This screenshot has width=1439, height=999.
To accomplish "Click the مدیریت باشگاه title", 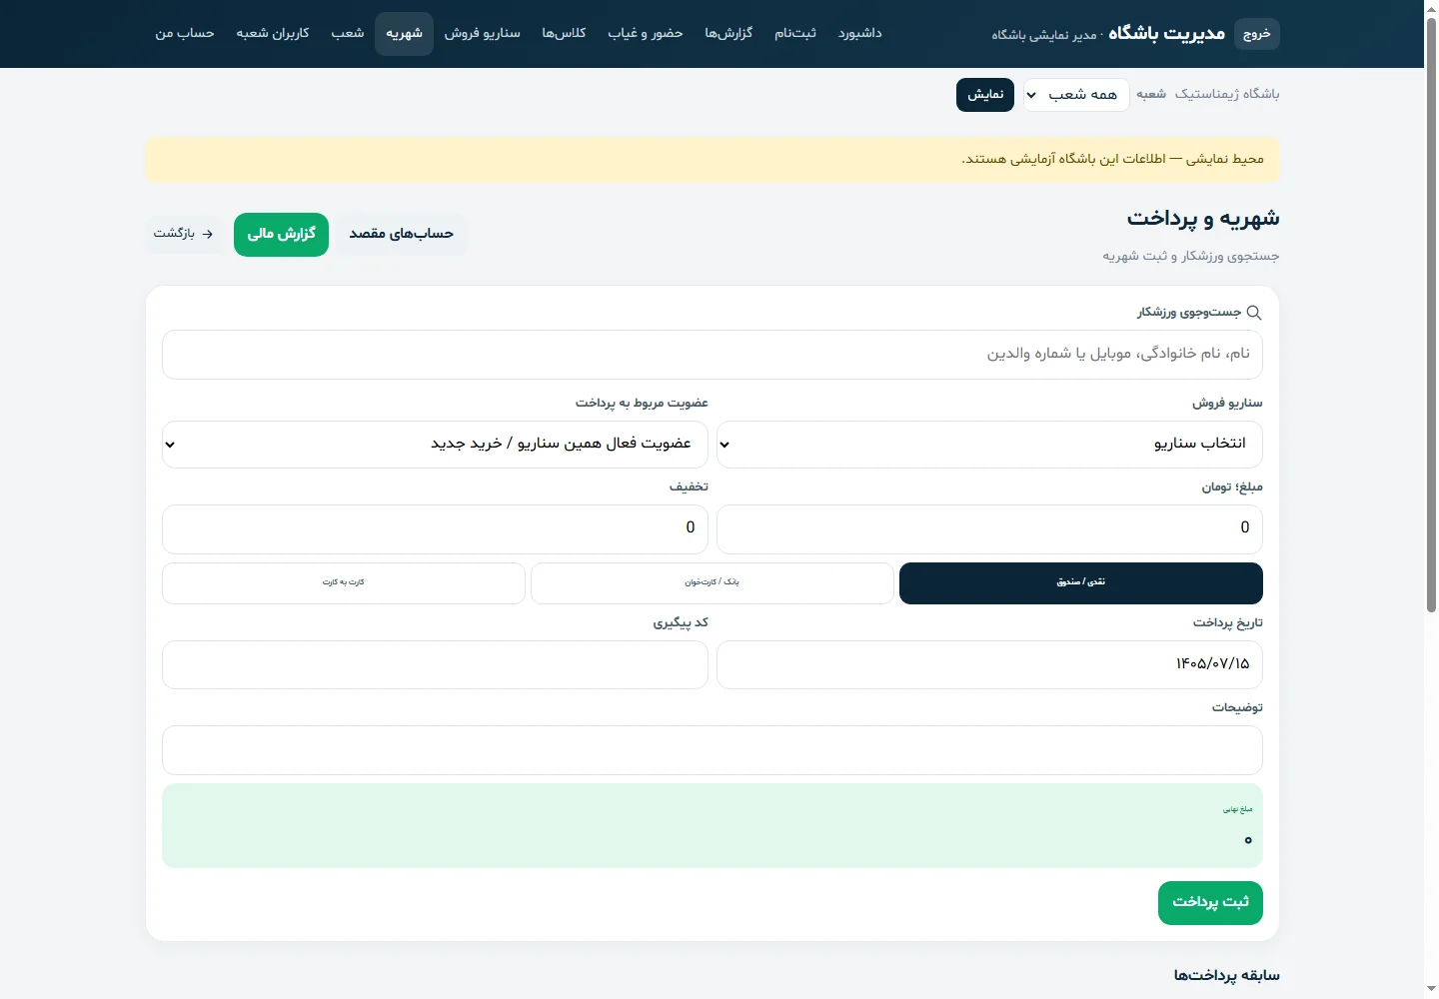I will 1167,34.
